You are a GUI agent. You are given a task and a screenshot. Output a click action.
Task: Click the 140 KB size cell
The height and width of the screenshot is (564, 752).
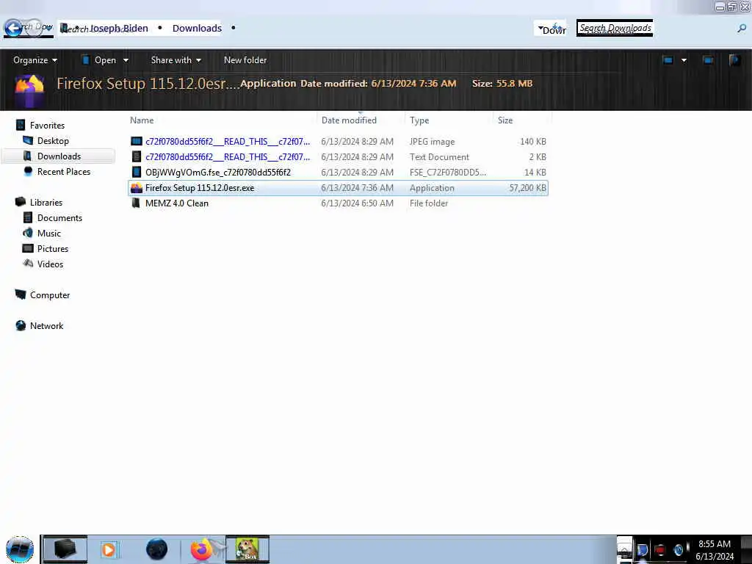[x=533, y=142]
